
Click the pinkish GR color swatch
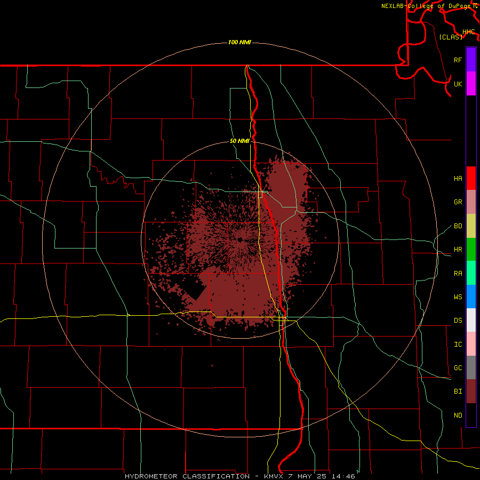pyautogui.click(x=471, y=202)
